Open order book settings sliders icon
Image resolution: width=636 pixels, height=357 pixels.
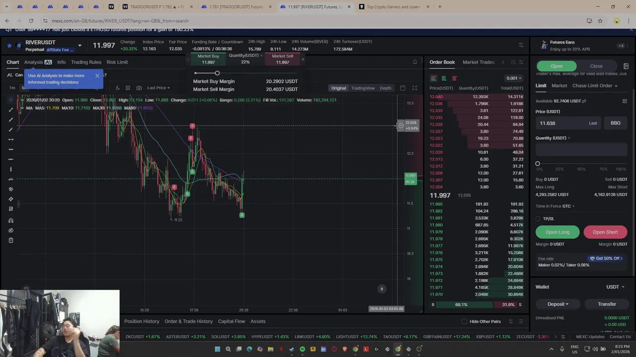pyautogui.click(x=521, y=62)
